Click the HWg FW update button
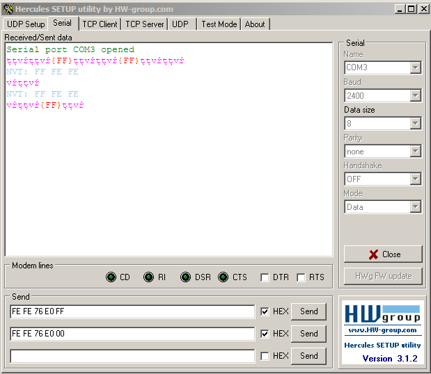The height and width of the screenshot is (374, 431). 383,276
